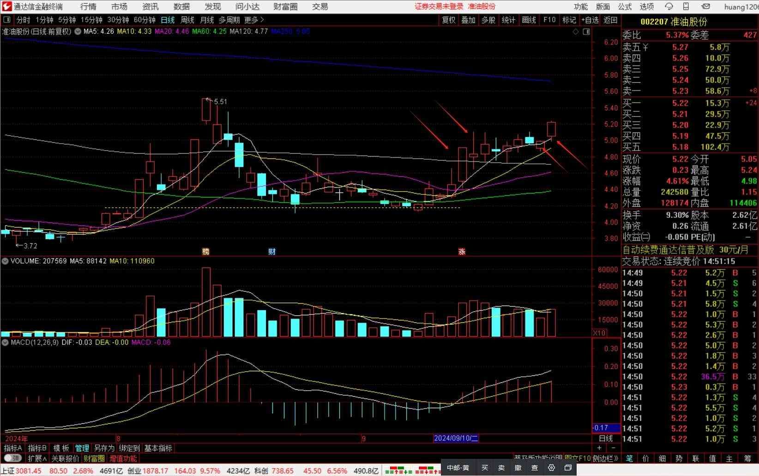Click the 复权 button in chart toolbar
The width and height of the screenshot is (759, 476).
coord(449,20)
